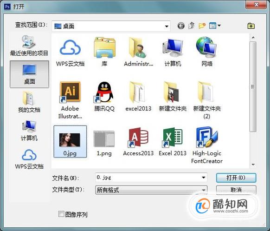This screenshot has width=270, height=231.
Task: Open the view menu dropdown arrow
Action: click(219, 26)
